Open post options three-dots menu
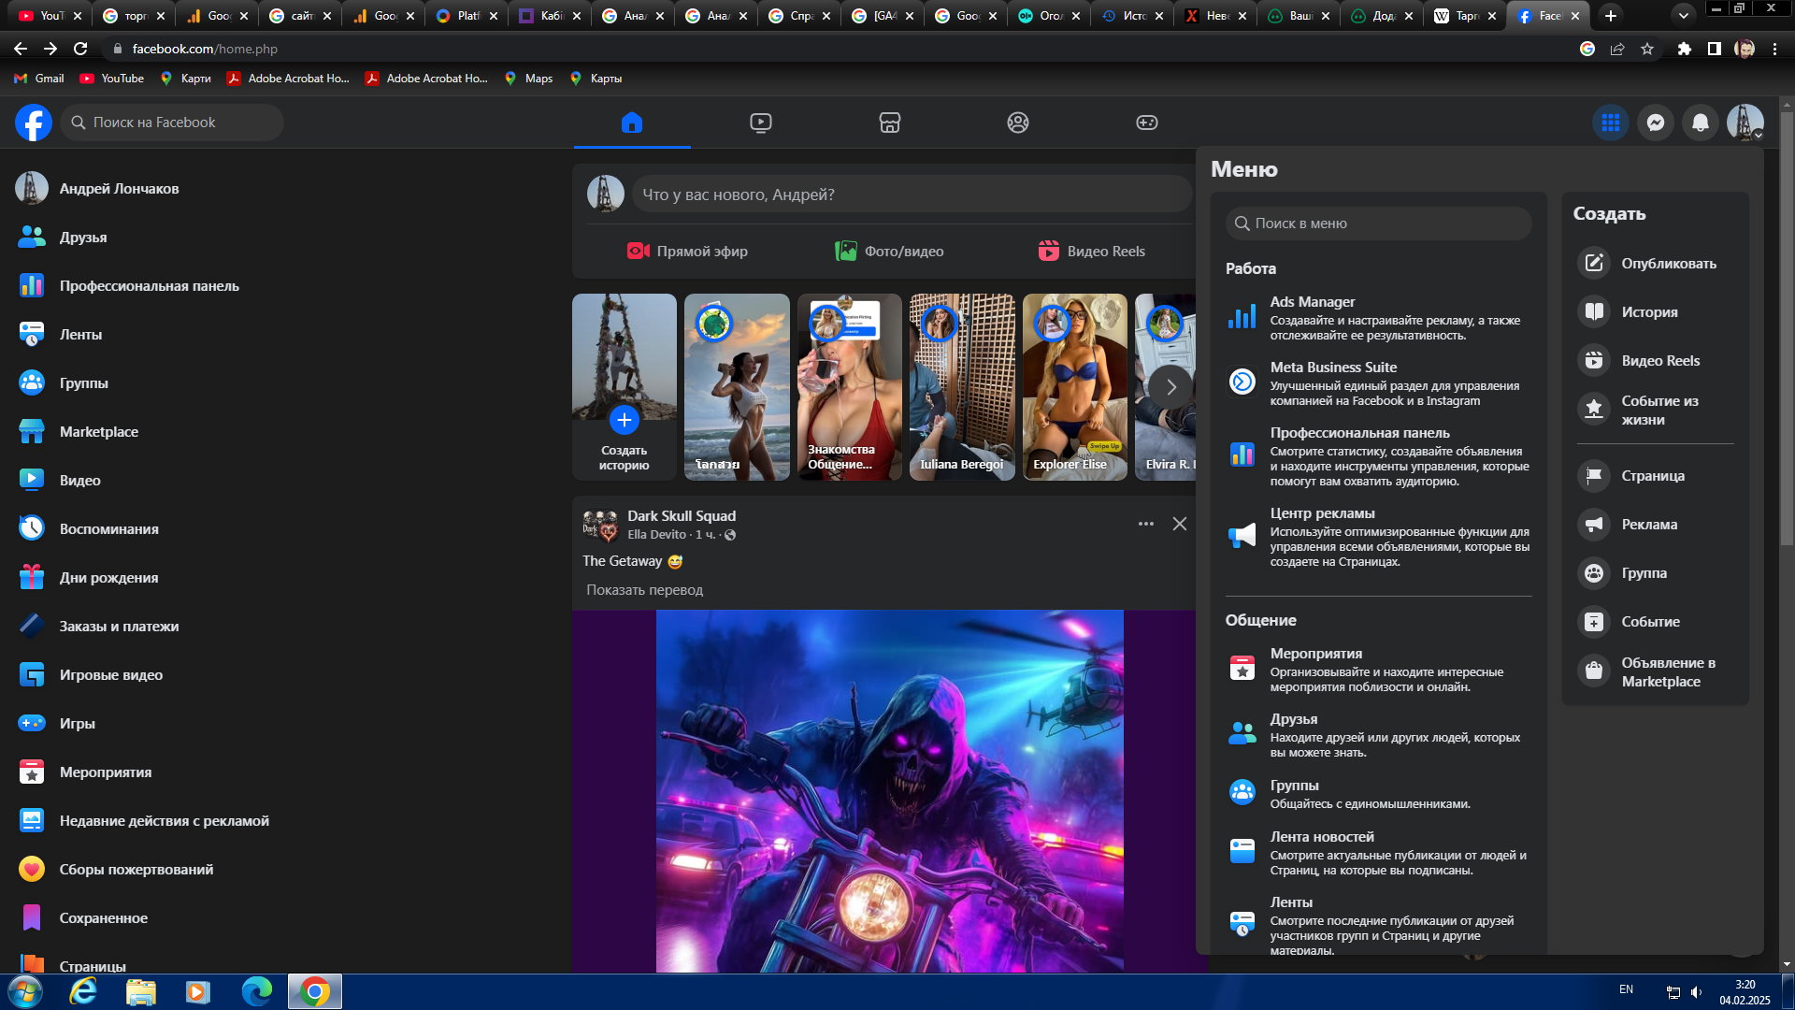 [1146, 524]
